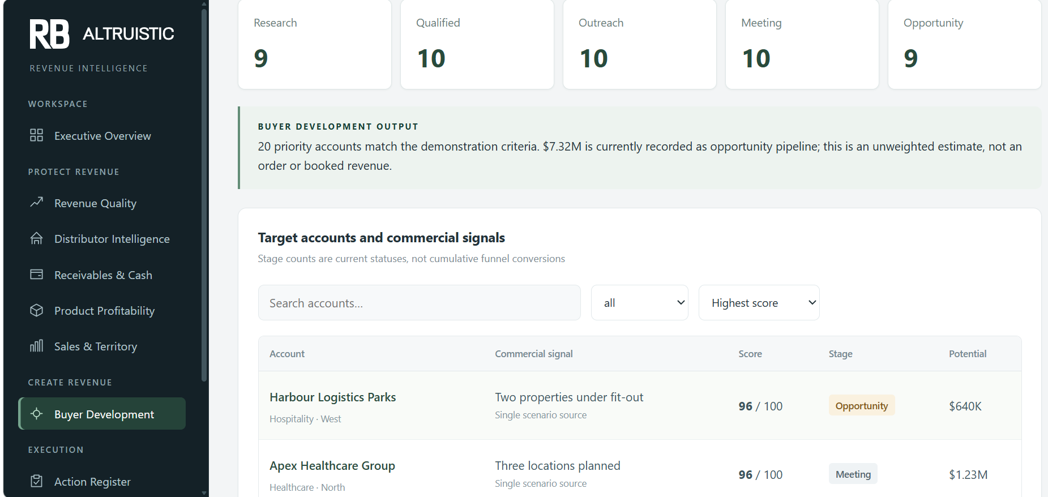
Task: Select the Opportunity stage card
Action: click(x=965, y=44)
